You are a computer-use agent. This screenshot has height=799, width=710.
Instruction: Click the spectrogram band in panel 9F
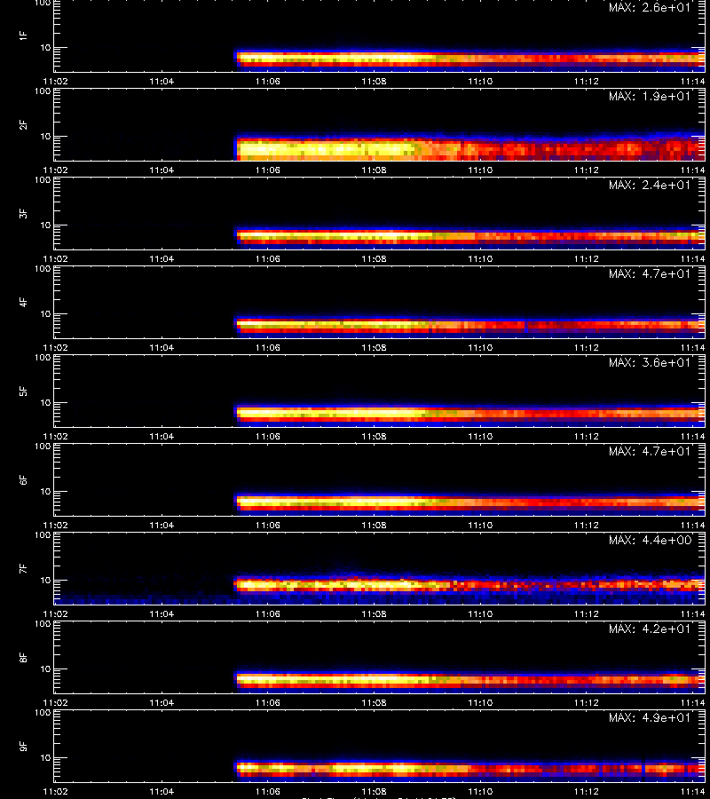[469, 770]
